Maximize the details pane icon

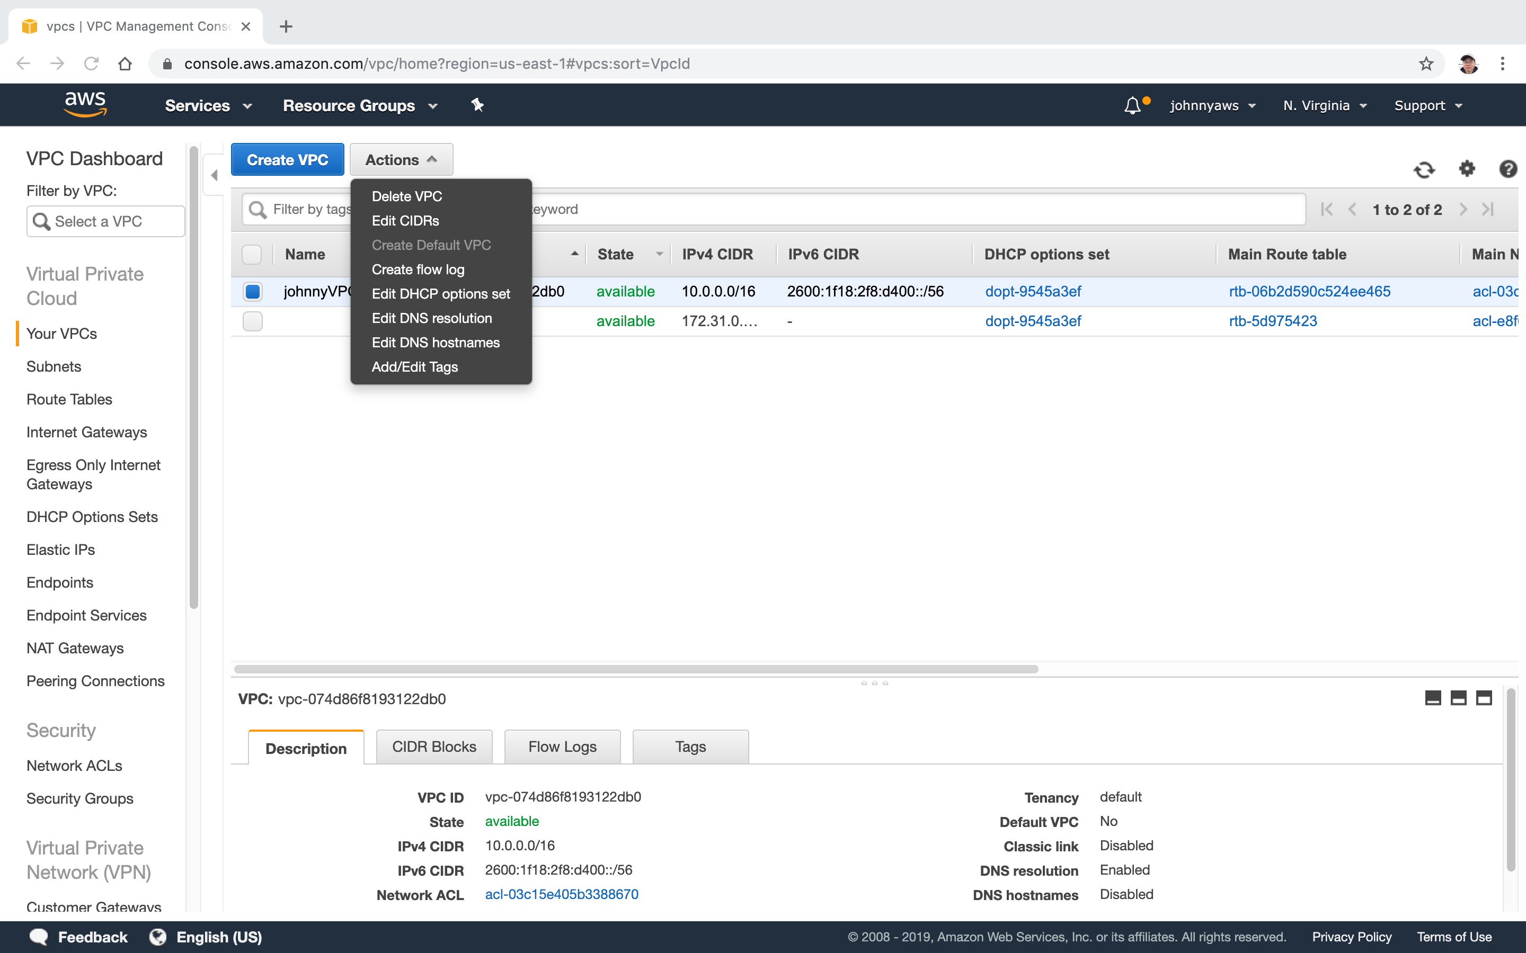coord(1484,698)
